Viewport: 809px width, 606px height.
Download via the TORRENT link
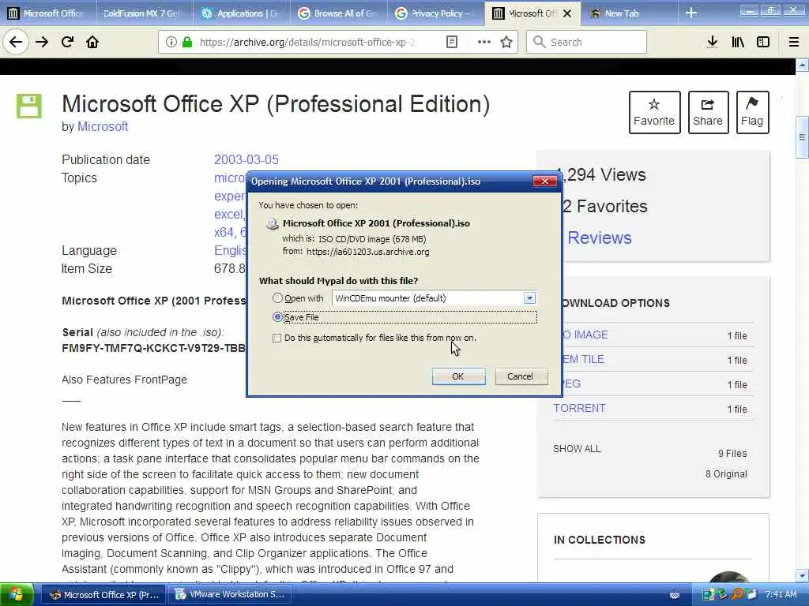click(579, 408)
